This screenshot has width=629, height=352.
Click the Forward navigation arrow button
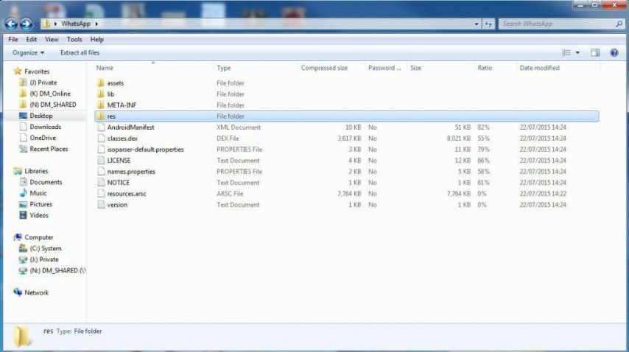(26, 24)
